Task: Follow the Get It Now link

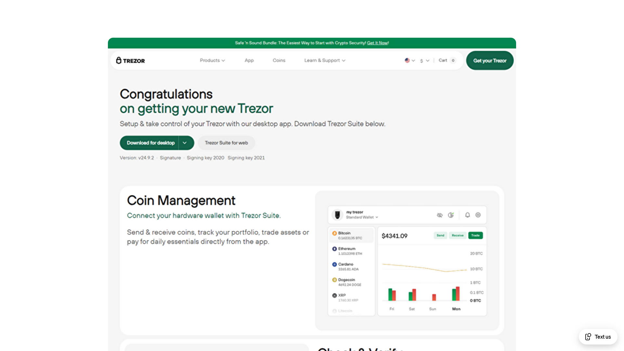Action: point(377,43)
